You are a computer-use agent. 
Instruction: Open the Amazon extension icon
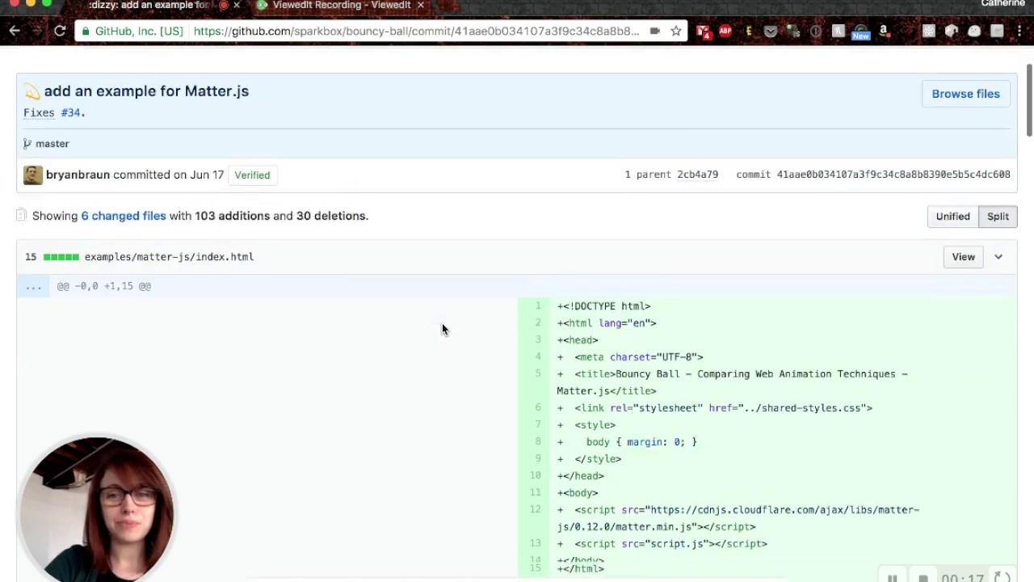(x=883, y=32)
